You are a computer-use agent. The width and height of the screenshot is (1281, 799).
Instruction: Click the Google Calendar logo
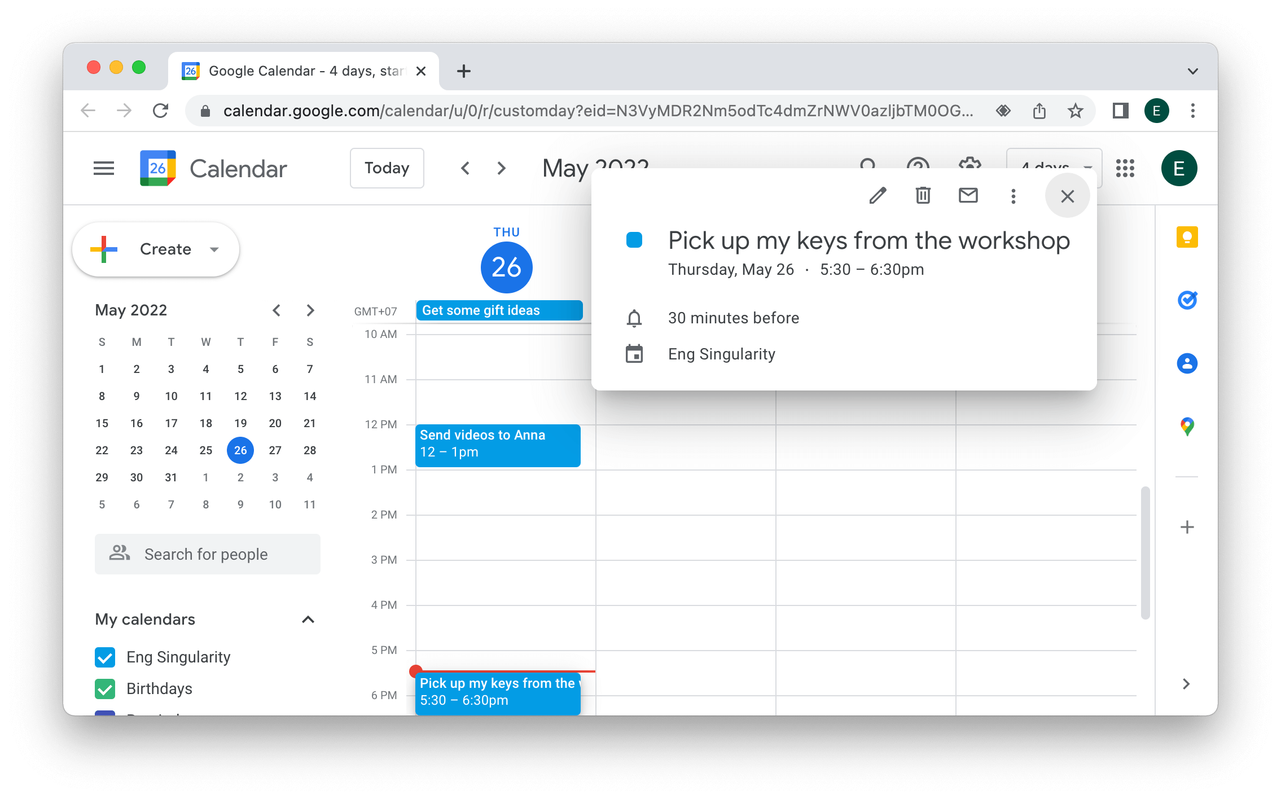tap(157, 168)
